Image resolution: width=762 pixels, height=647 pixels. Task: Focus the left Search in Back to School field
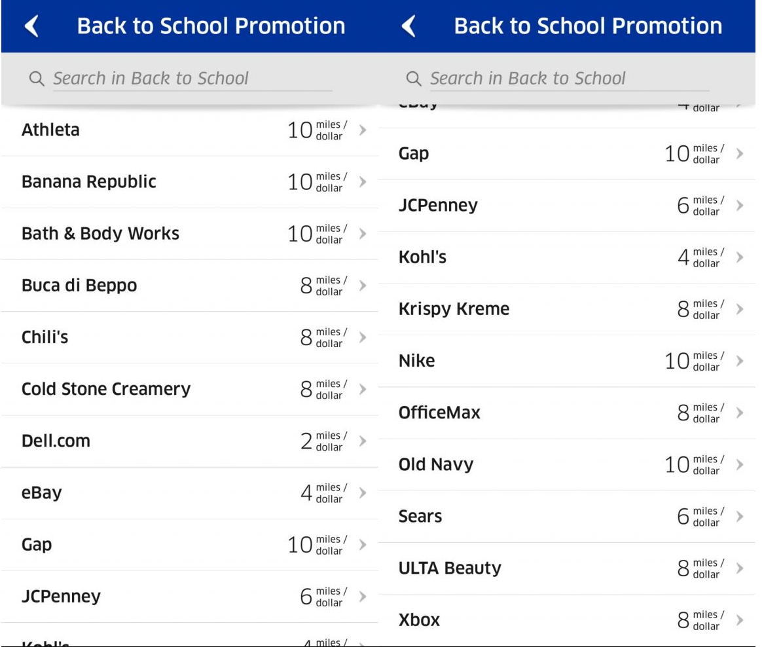(190, 79)
